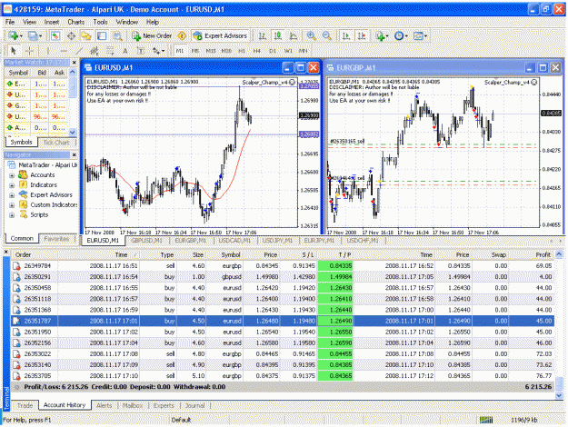
Task: Switch to the GBPUSD,M1 chart tab
Action: pyautogui.click(x=146, y=241)
